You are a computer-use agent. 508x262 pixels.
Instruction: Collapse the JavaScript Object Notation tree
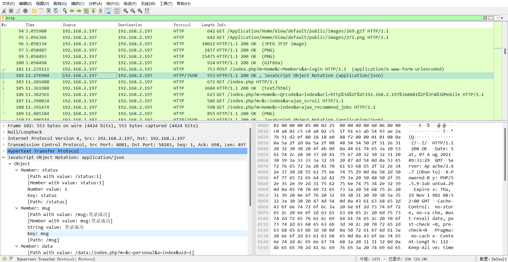click(x=3, y=157)
